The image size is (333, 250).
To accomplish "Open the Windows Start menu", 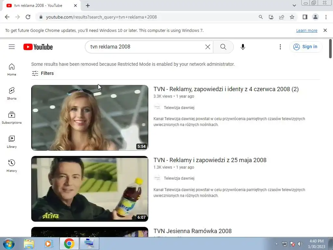I will tap(9, 243).
